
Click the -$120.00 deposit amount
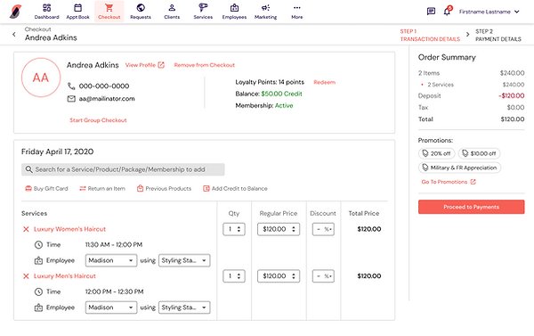pyautogui.click(x=511, y=96)
